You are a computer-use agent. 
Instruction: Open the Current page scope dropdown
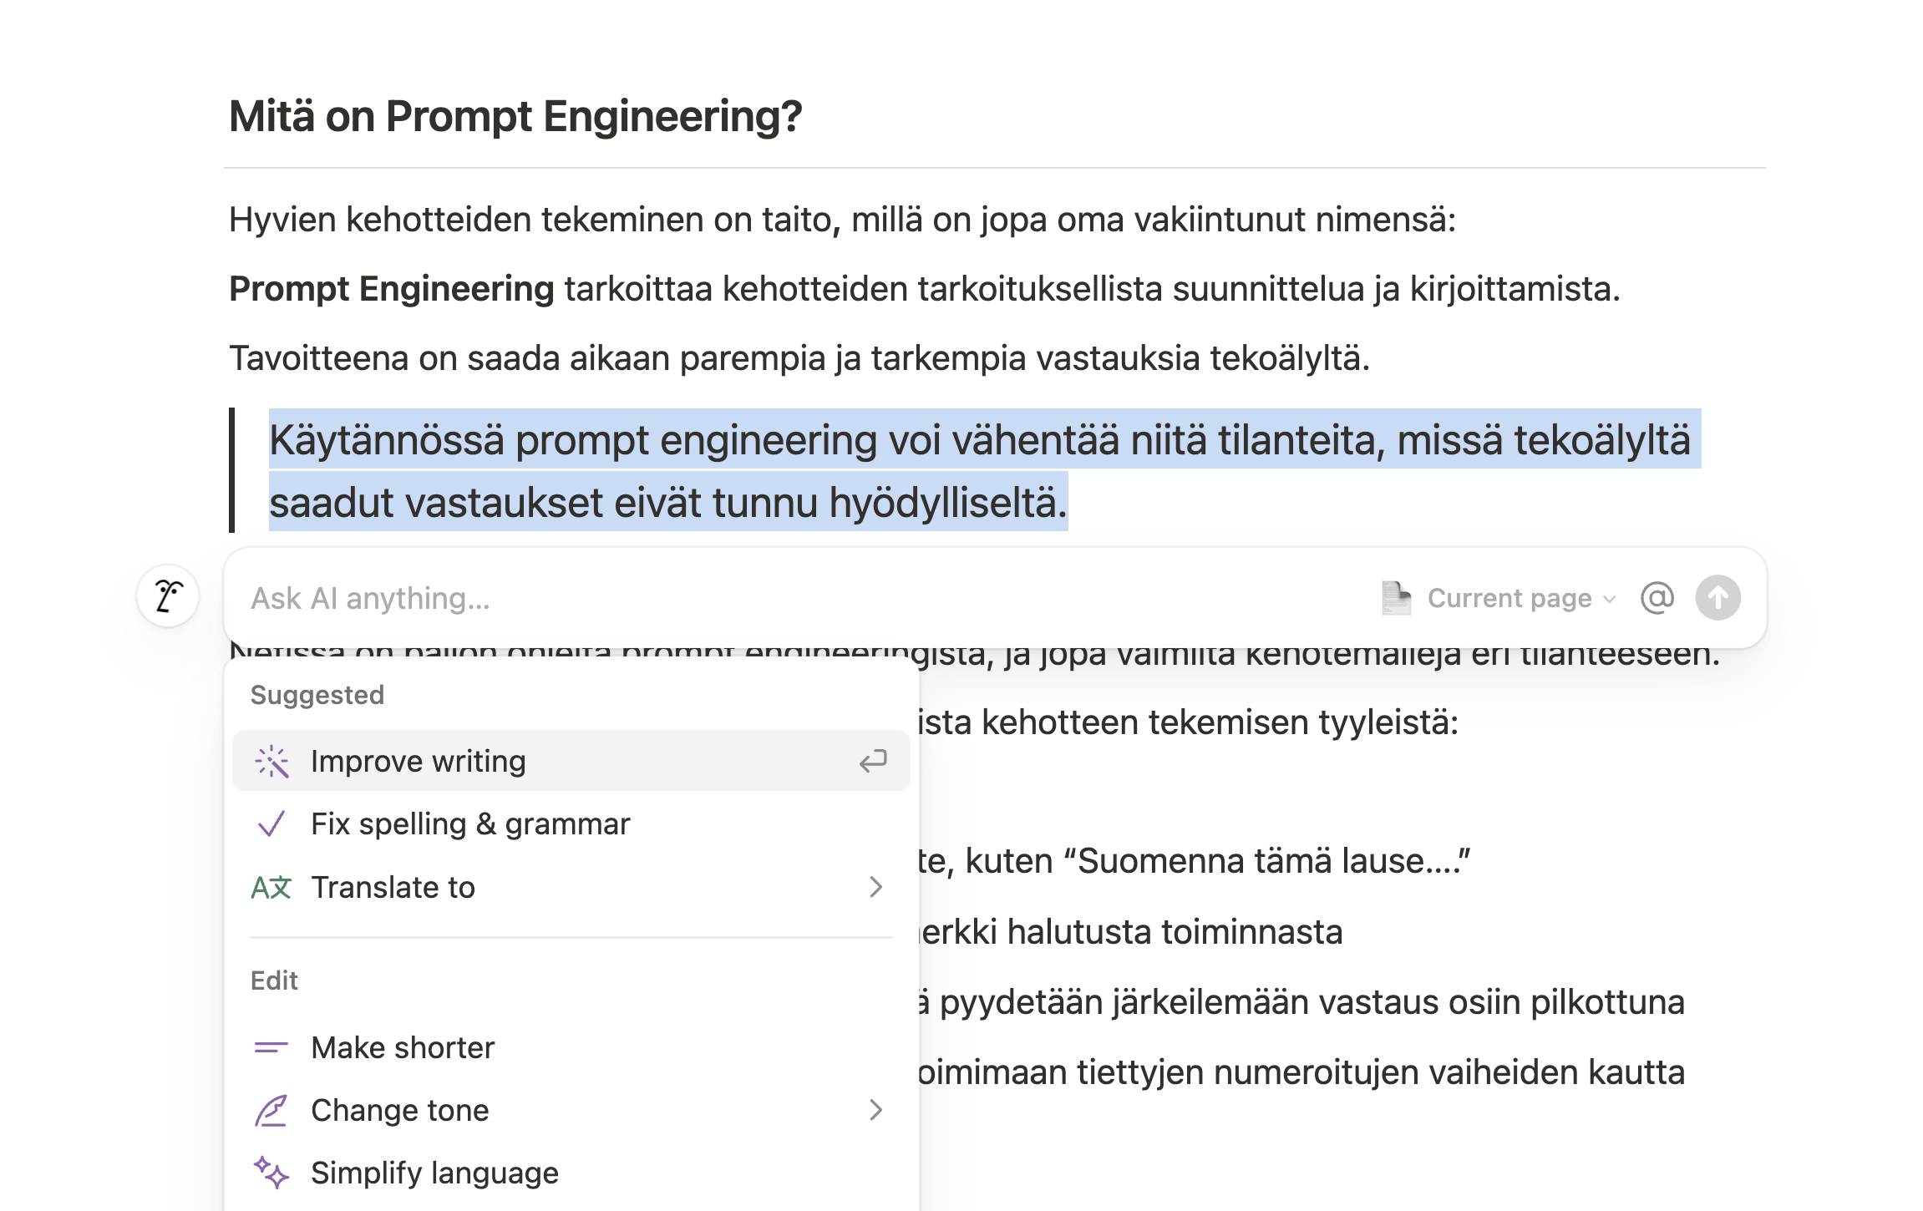click(1520, 598)
